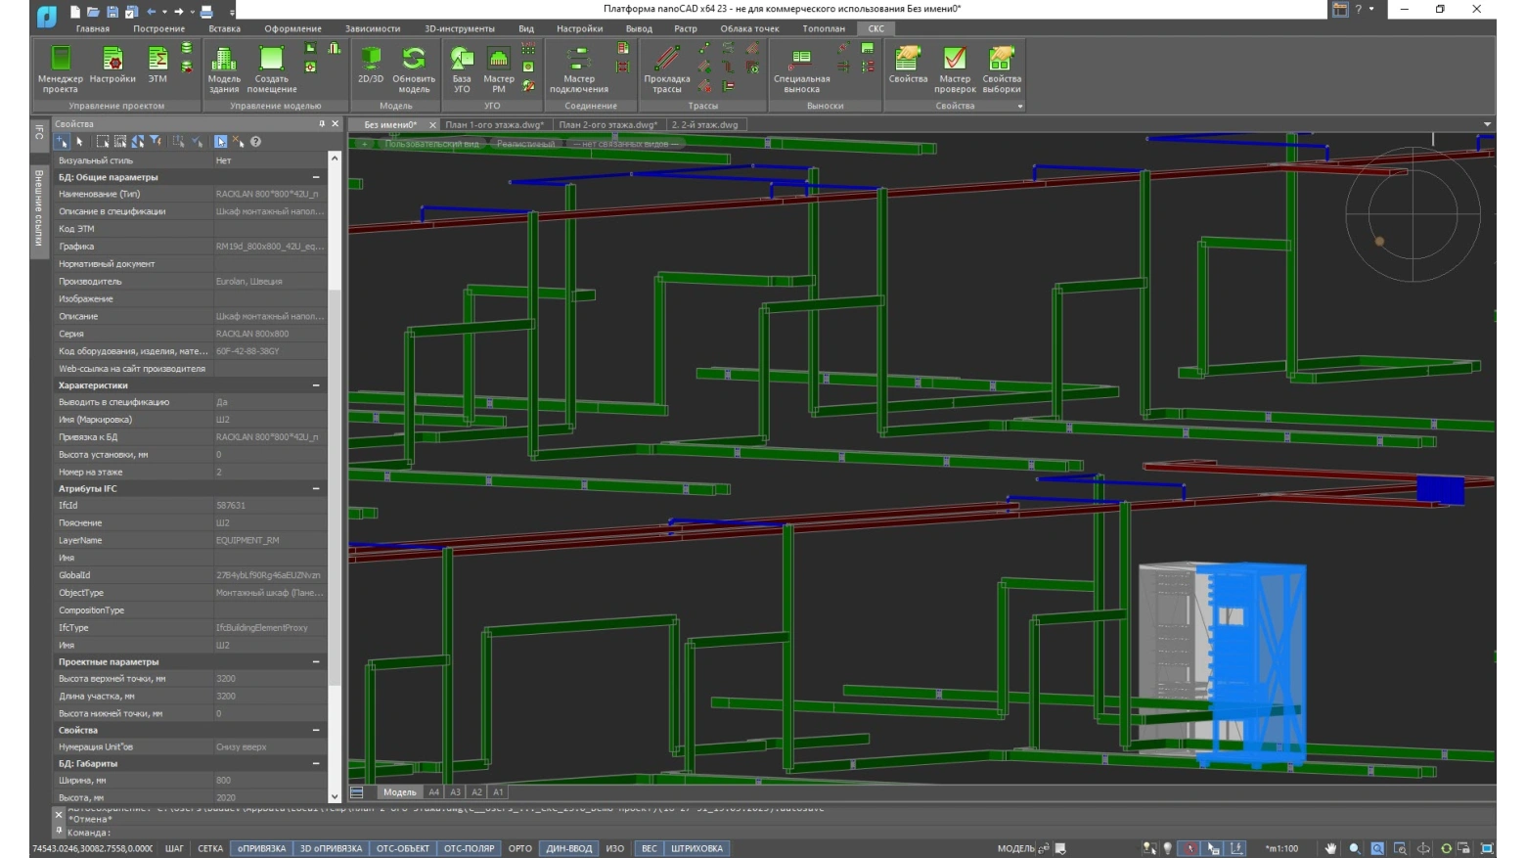Activate the pan hand tool in status bar
Viewport: 1526px width, 858px height.
[1330, 848]
